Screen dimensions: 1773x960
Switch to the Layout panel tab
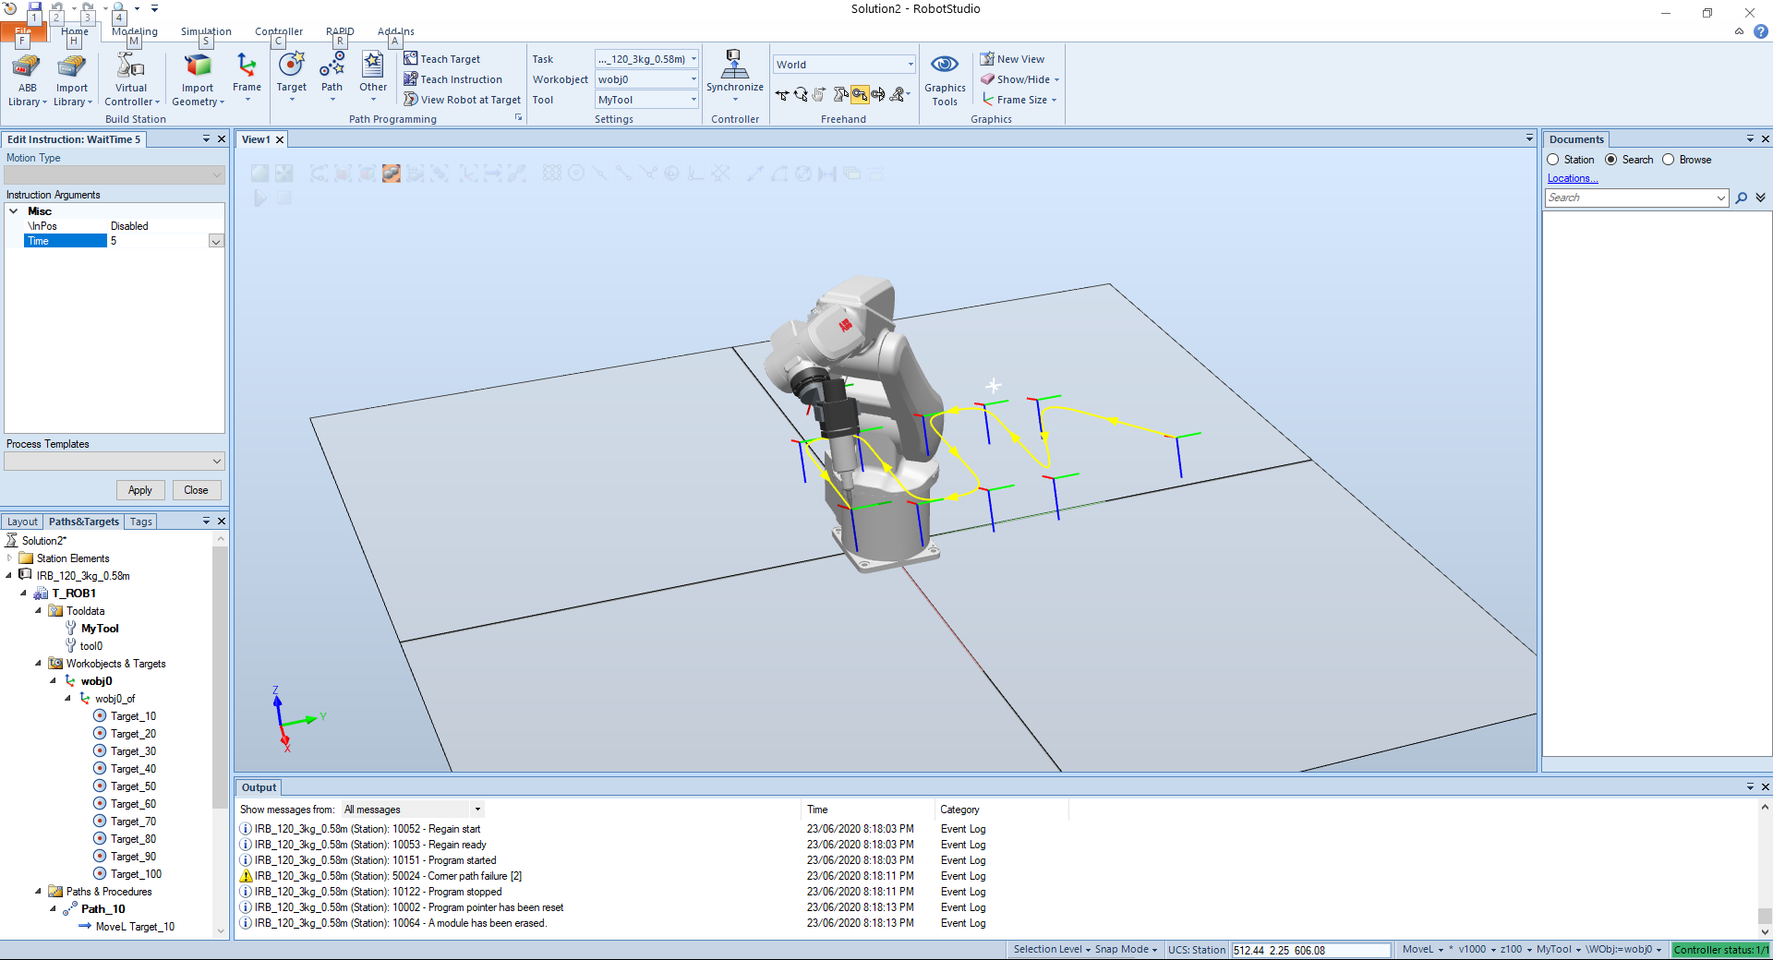pos(23,522)
